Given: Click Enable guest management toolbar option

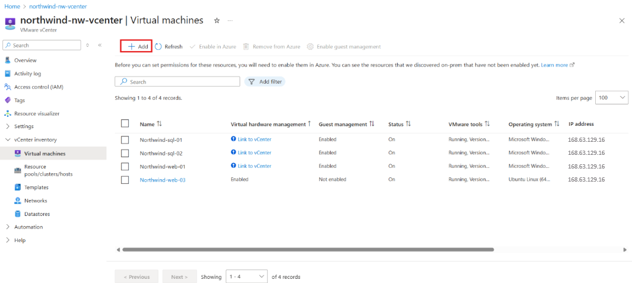Looking at the screenshot, I should 344,46.
